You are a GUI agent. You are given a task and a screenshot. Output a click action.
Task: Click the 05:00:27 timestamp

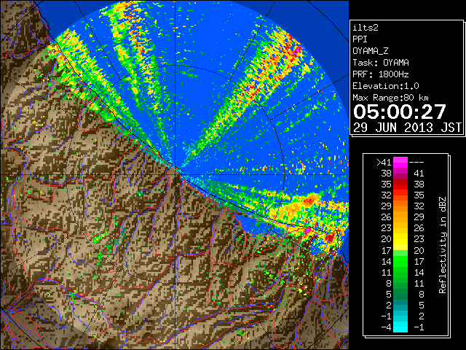400,112
